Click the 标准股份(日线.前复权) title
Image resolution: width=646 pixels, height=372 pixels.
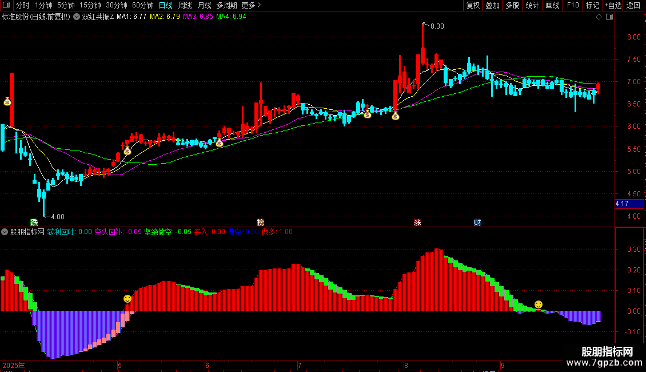pos(36,17)
